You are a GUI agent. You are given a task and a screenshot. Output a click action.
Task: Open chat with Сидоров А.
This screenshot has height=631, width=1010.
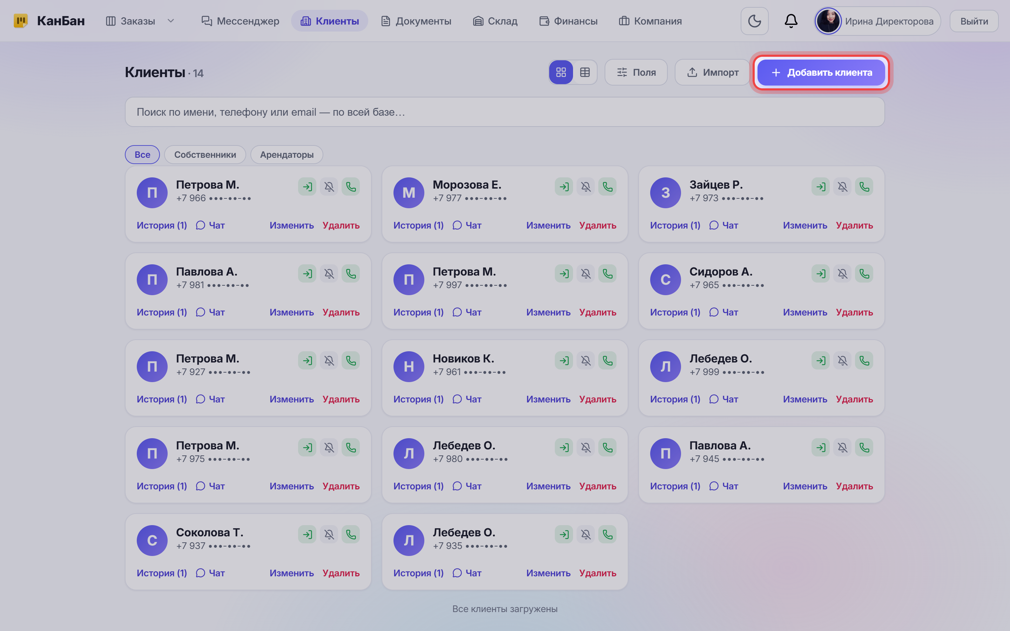pyautogui.click(x=724, y=312)
